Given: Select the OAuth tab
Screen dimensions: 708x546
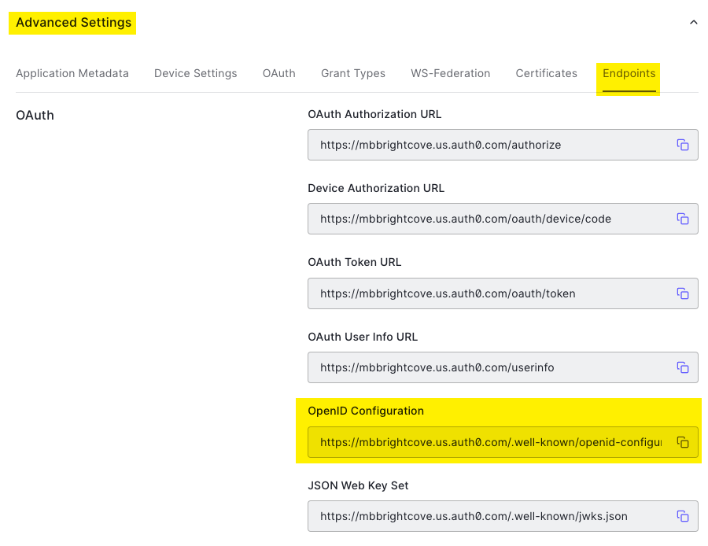Looking at the screenshot, I should pos(278,73).
